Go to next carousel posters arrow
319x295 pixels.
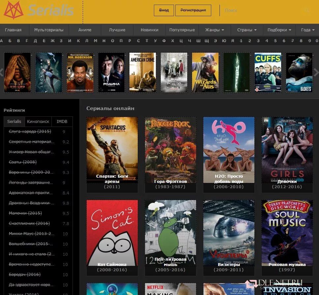316,73
